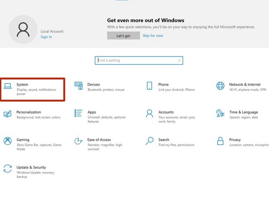This screenshot has width=269, height=202.
Task: Click the Let's go! button
Action: coord(124,35)
